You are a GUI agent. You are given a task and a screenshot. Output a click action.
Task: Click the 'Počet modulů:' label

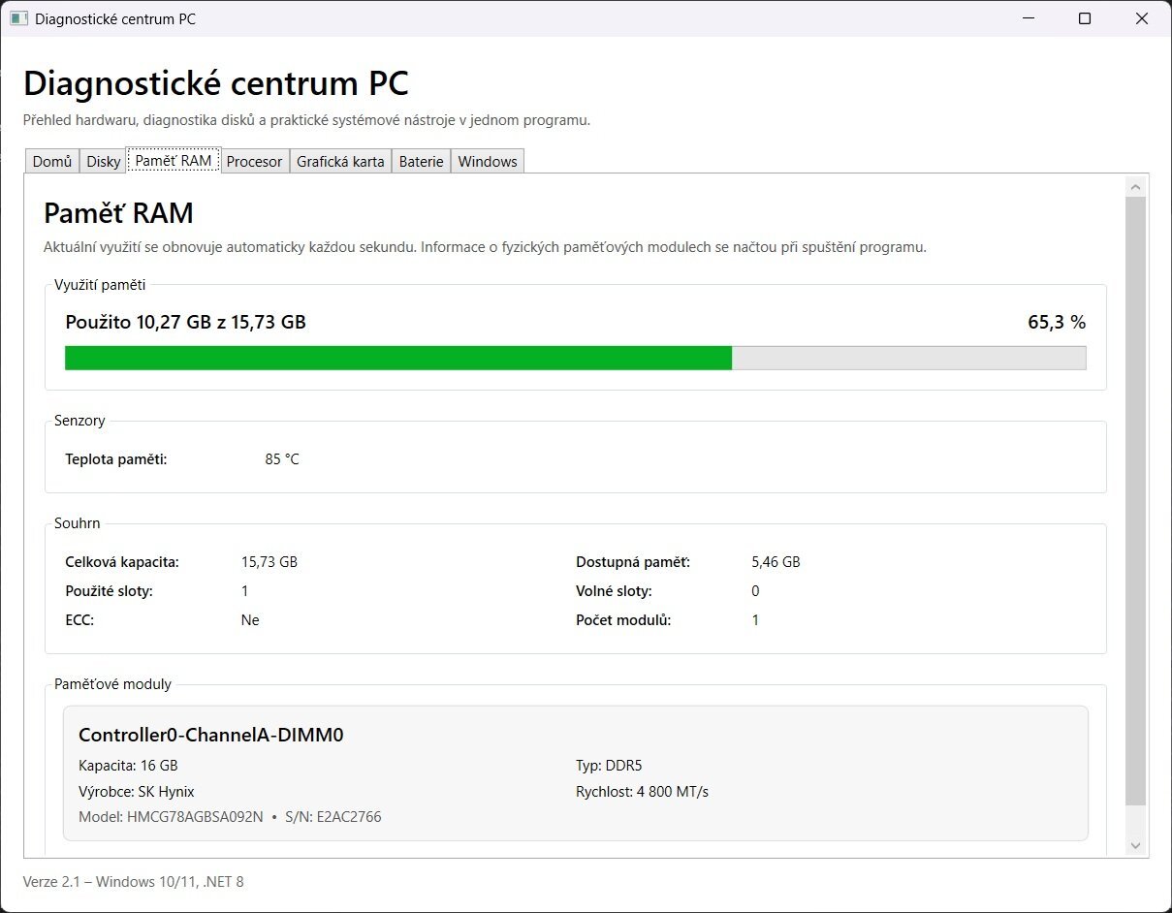tap(623, 620)
